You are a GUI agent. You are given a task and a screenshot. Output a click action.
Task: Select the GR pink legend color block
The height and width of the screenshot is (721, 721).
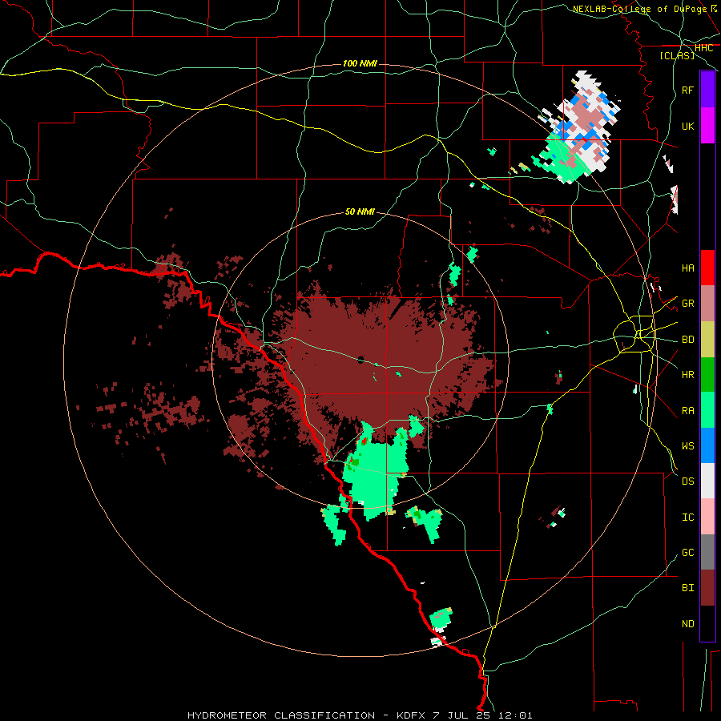707,304
